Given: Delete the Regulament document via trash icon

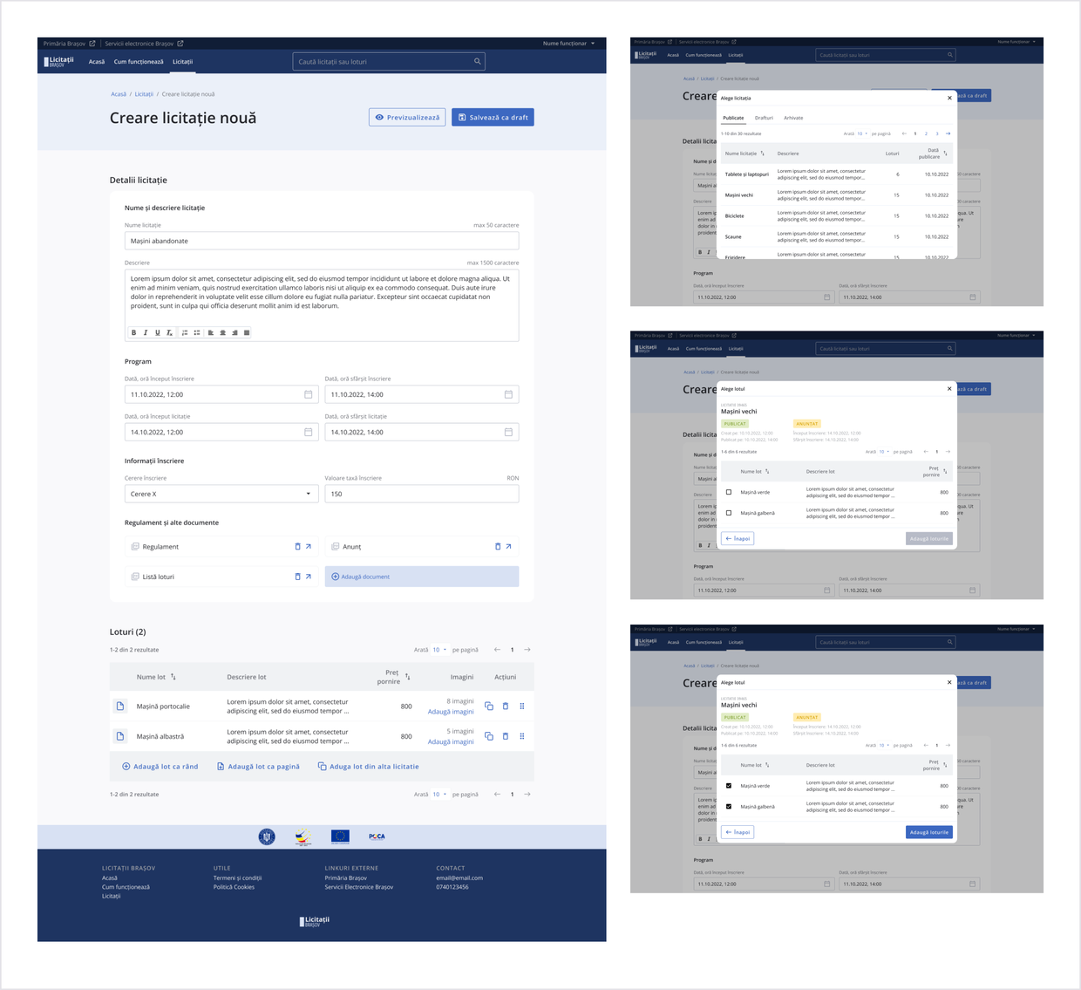Looking at the screenshot, I should 297,546.
